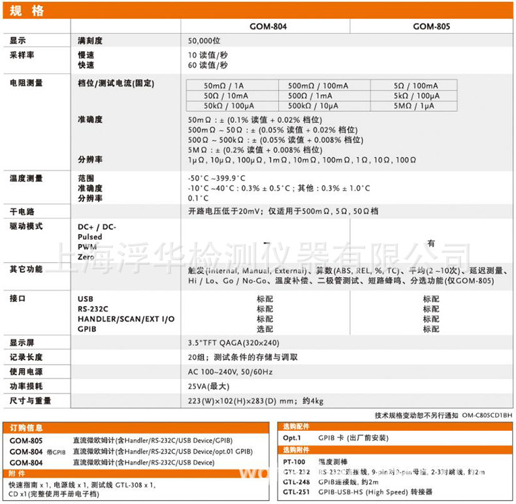Click the 显示屏 row label
Screen dimensions: 516x504
click(22, 343)
